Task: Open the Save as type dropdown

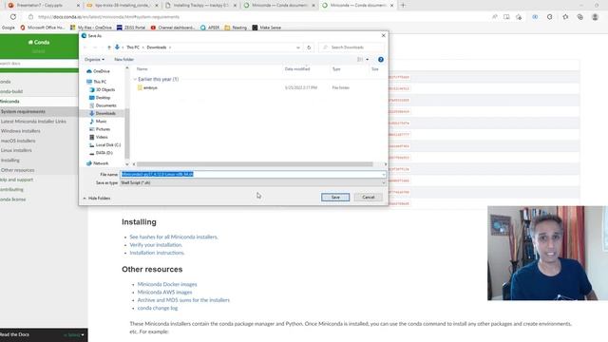Action: [x=253, y=182]
